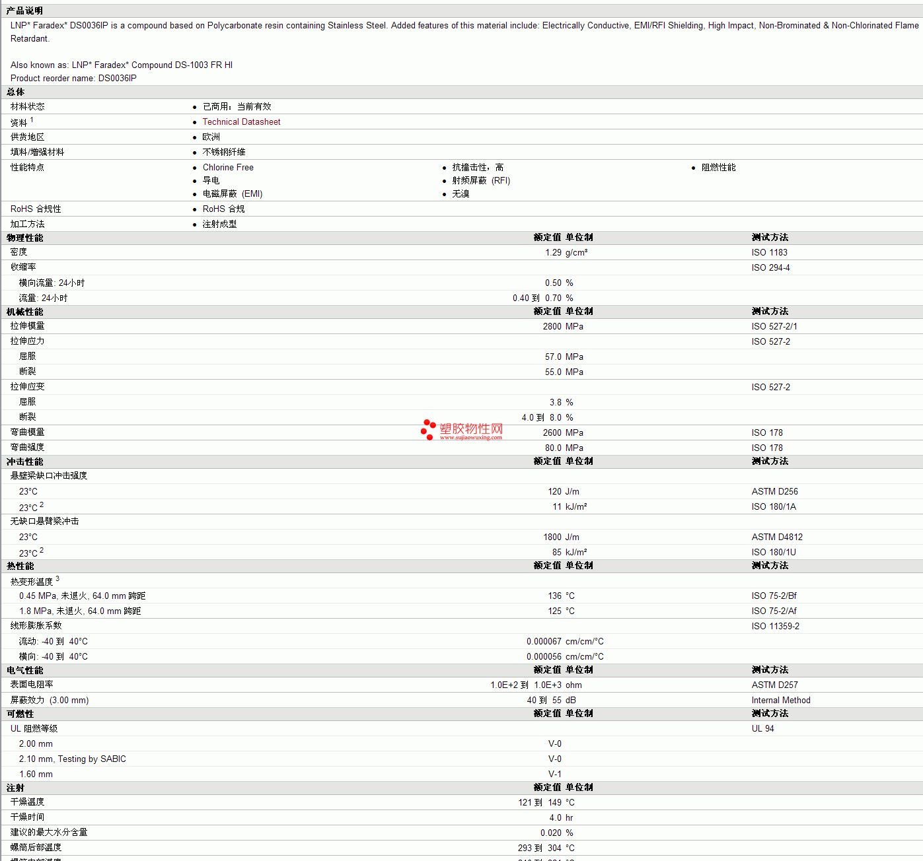
Task: Click the 热变形温度 row label
Action: tap(32, 582)
